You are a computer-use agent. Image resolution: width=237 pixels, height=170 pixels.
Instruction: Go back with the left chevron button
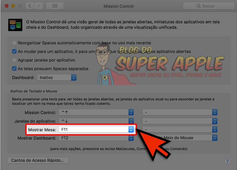(30, 6)
